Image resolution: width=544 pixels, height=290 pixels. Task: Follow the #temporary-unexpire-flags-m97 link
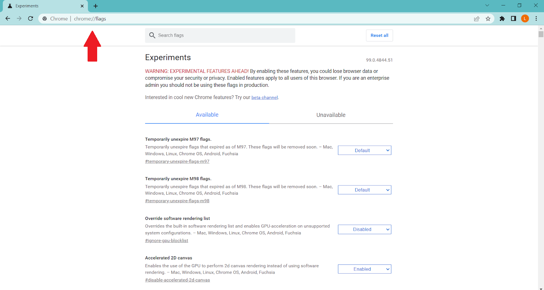[x=177, y=162]
